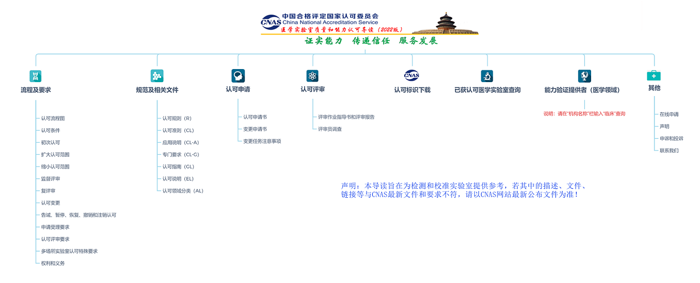Click the medical kit icon above 其他
The image size is (700, 283).
click(x=654, y=75)
